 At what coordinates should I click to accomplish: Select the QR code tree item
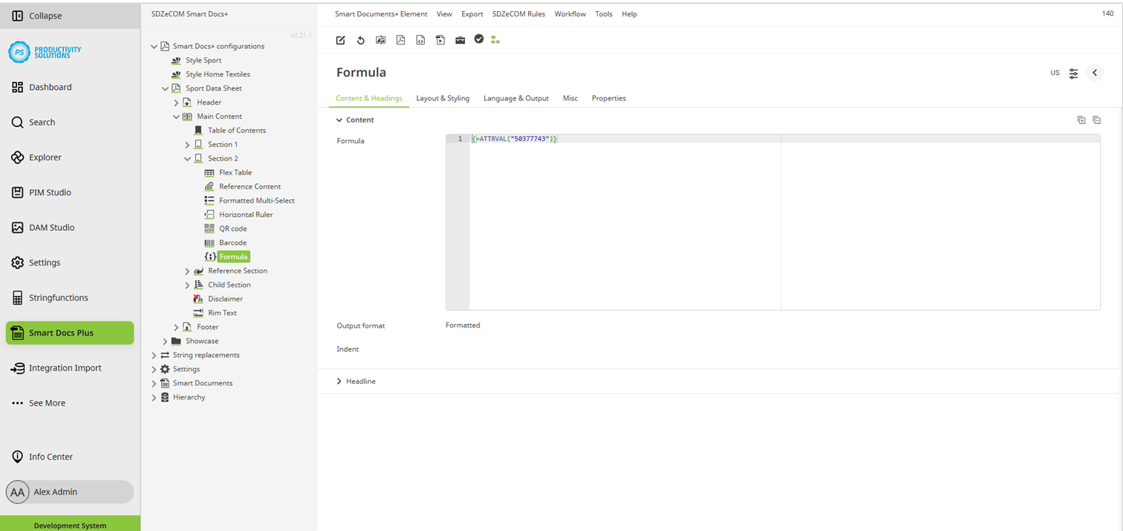point(232,229)
